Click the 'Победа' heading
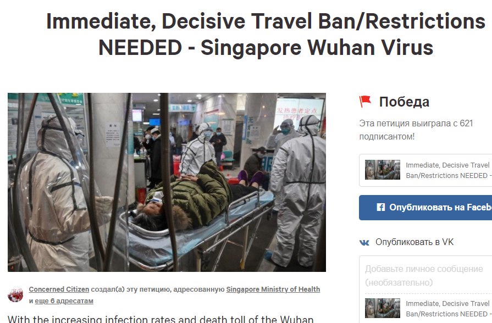Image resolution: width=492 pixels, height=323 pixels. pyautogui.click(x=404, y=102)
